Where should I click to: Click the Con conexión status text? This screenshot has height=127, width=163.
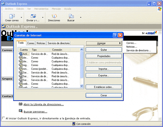[x=83, y=124]
